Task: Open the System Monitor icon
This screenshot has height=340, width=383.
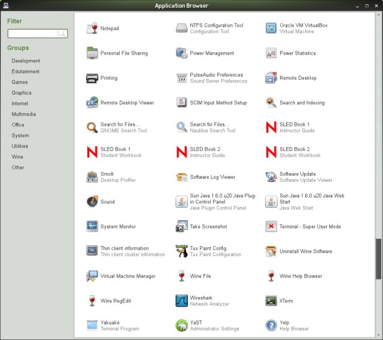Action: click(92, 226)
